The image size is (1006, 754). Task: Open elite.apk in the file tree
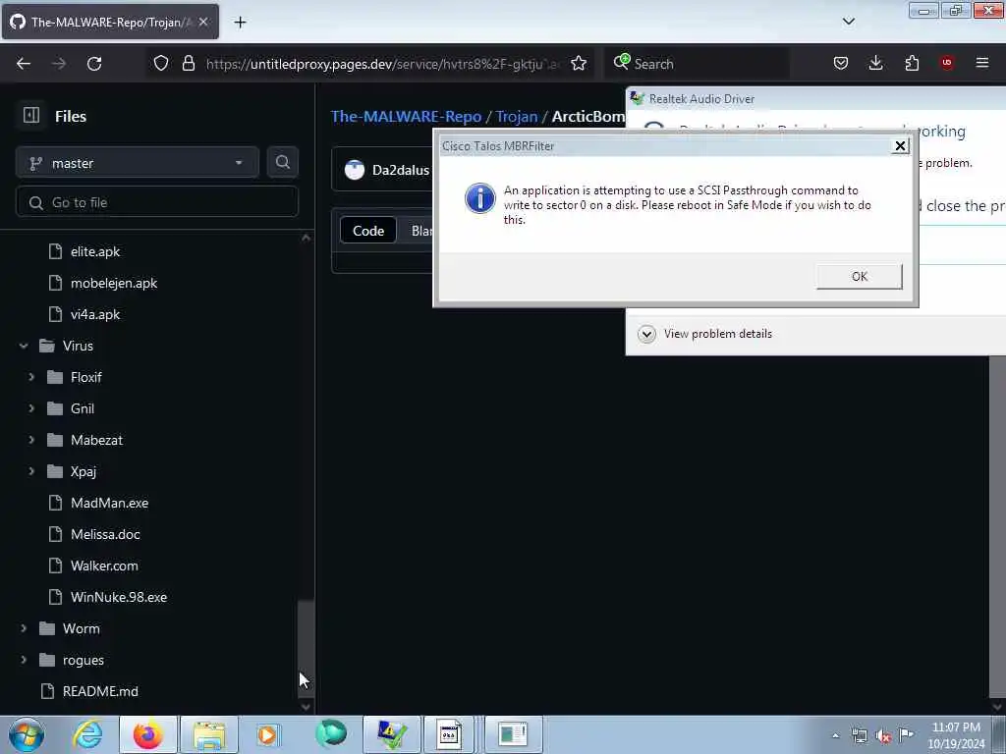[x=95, y=251]
